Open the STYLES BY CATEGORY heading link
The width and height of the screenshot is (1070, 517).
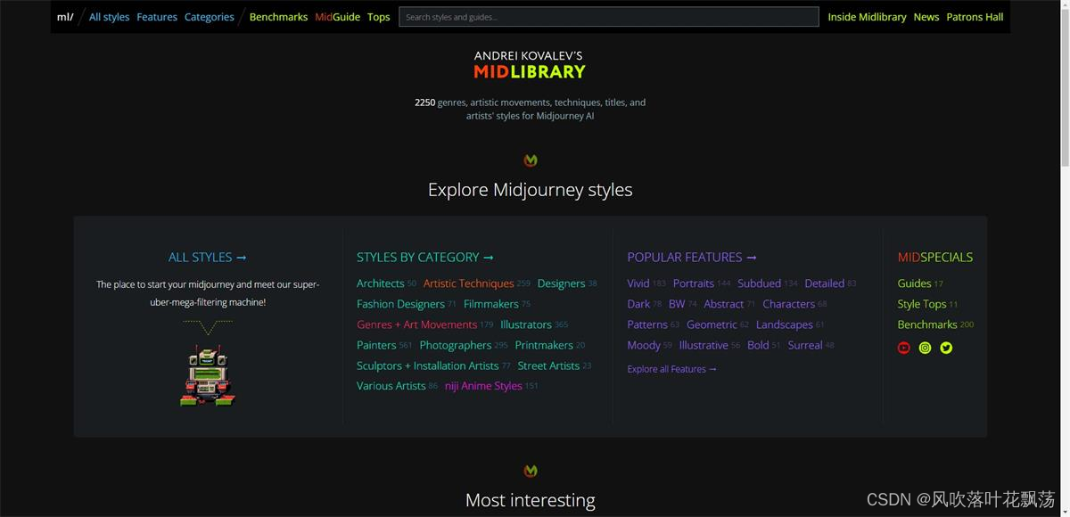click(x=424, y=257)
